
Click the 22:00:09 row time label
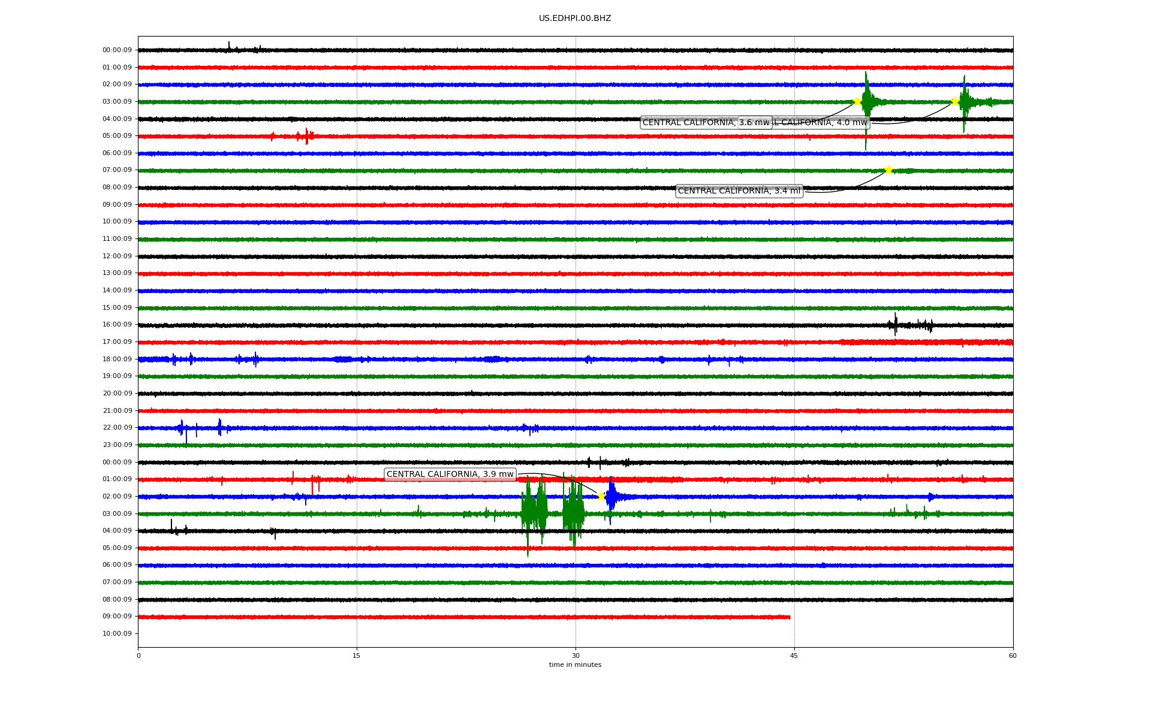pos(117,428)
